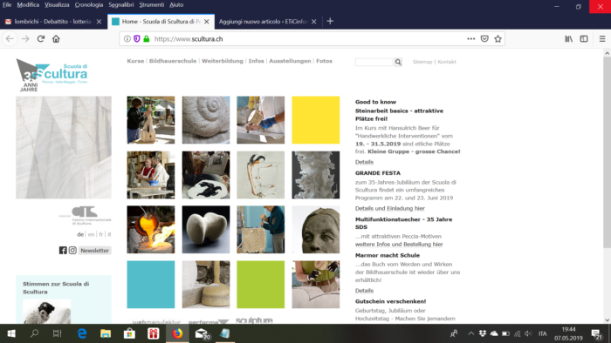
Task: Open the File menu
Action: click(x=7, y=5)
